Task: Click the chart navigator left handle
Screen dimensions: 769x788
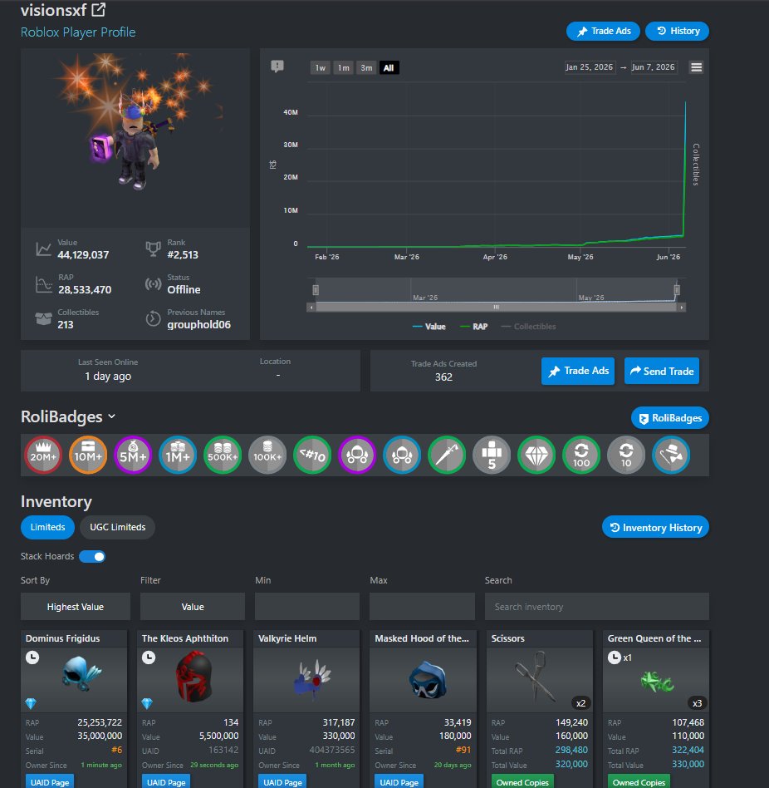Action: (316, 290)
